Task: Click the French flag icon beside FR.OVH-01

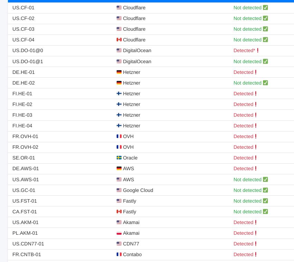Action: pos(119,136)
